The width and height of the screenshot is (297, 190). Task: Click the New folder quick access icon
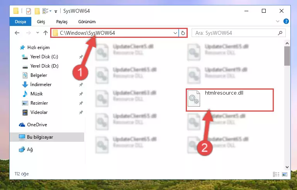37,11
